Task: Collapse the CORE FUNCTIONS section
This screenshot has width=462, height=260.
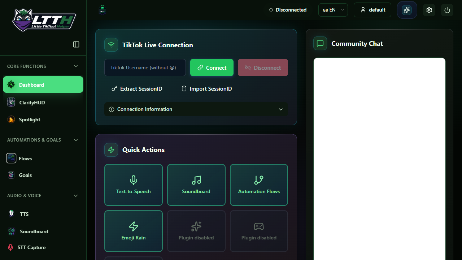Action: click(x=76, y=66)
